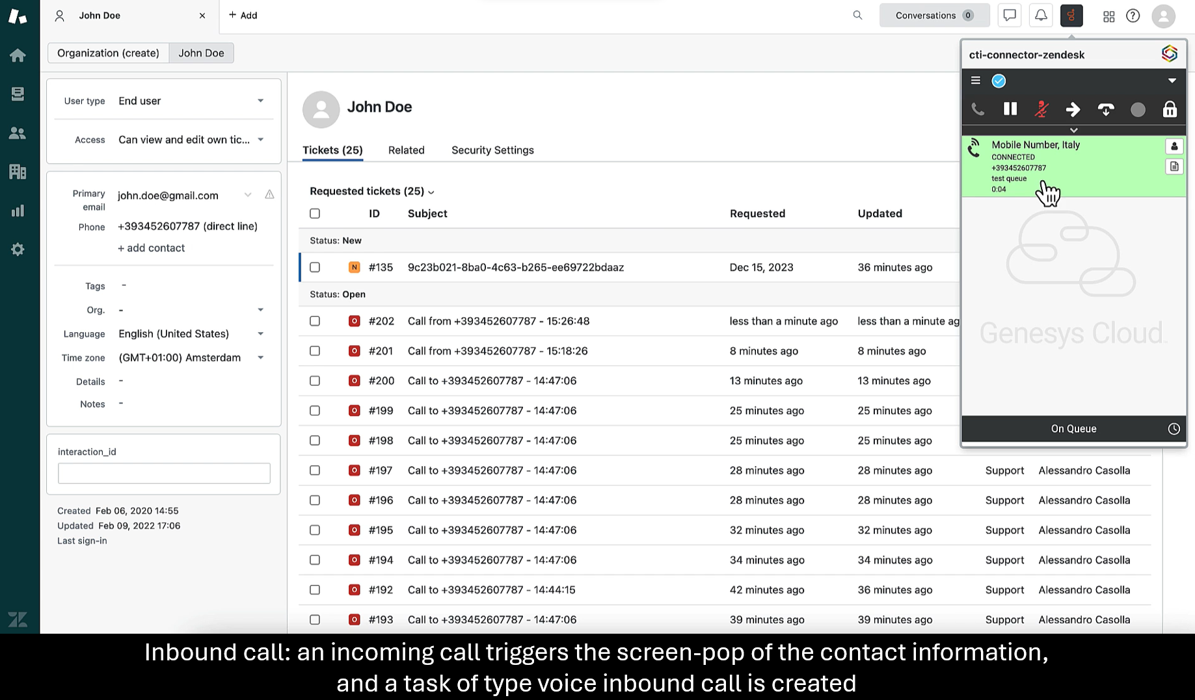Switch to the Related tab
The image size is (1195, 700).
[406, 150]
